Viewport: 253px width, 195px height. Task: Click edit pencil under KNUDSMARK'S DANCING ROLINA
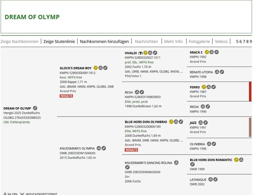click(x=127, y=167)
